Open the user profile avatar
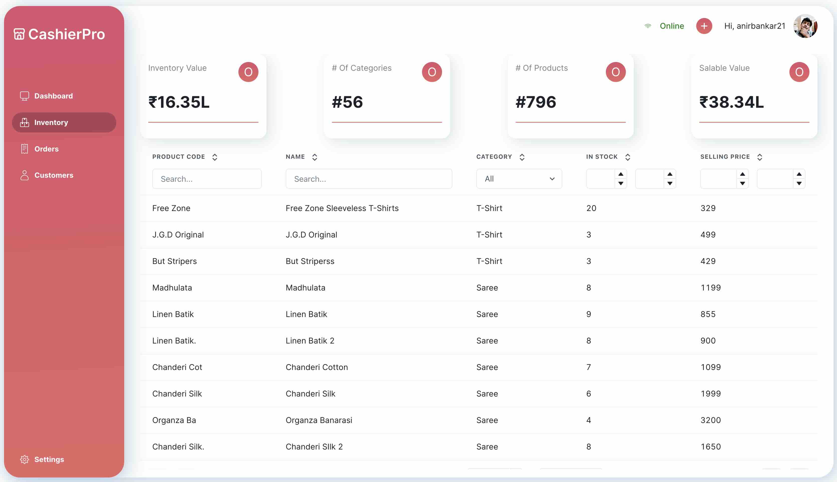This screenshot has width=837, height=482. 805,26
